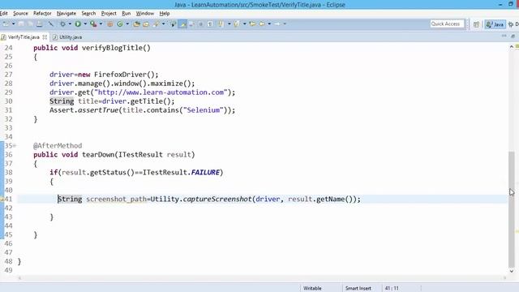Click the Search flashlight toolbar icon
The width and height of the screenshot is (519, 292).
[x=156, y=24]
